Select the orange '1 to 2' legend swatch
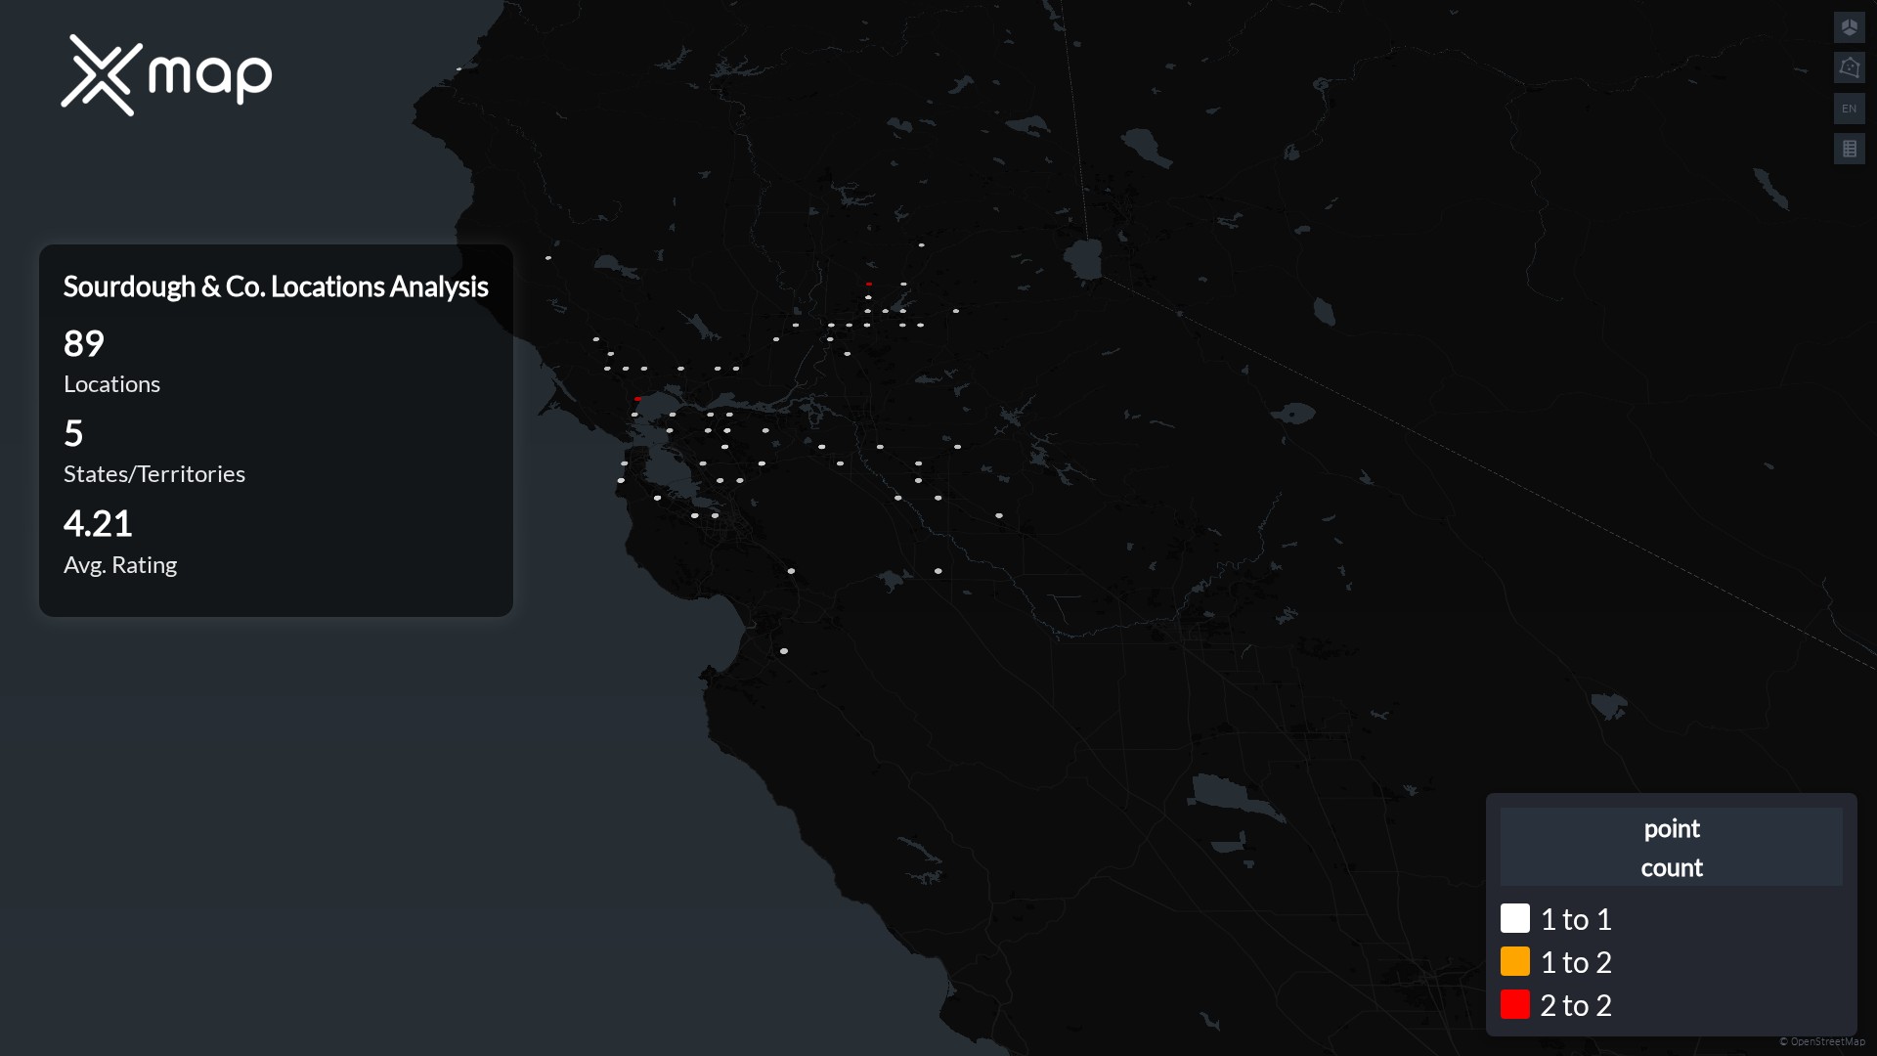This screenshot has width=1877, height=1056. (1514, 961)
